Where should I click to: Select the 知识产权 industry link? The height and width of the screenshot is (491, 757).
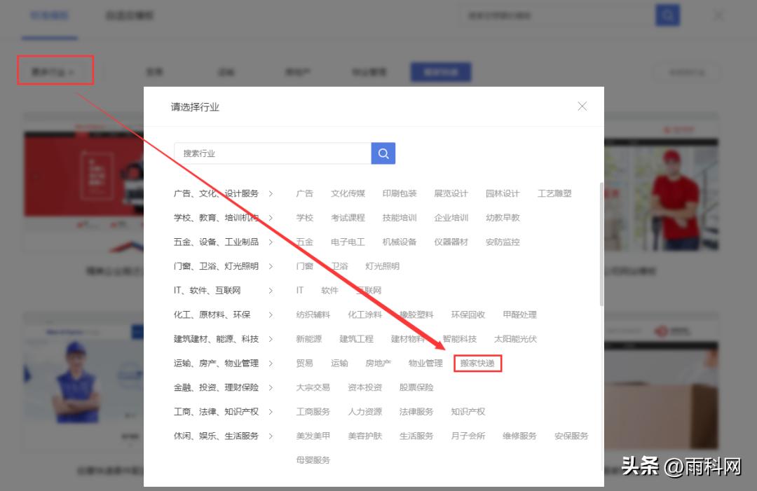pyautogui.click(x=468, y=411)
